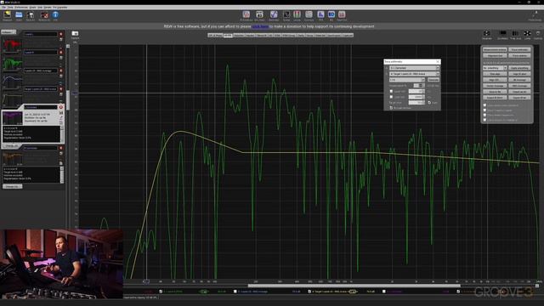Screen dimensions: 544x306
Task: Click the Apply smoothing button
Action: [519, 68]
